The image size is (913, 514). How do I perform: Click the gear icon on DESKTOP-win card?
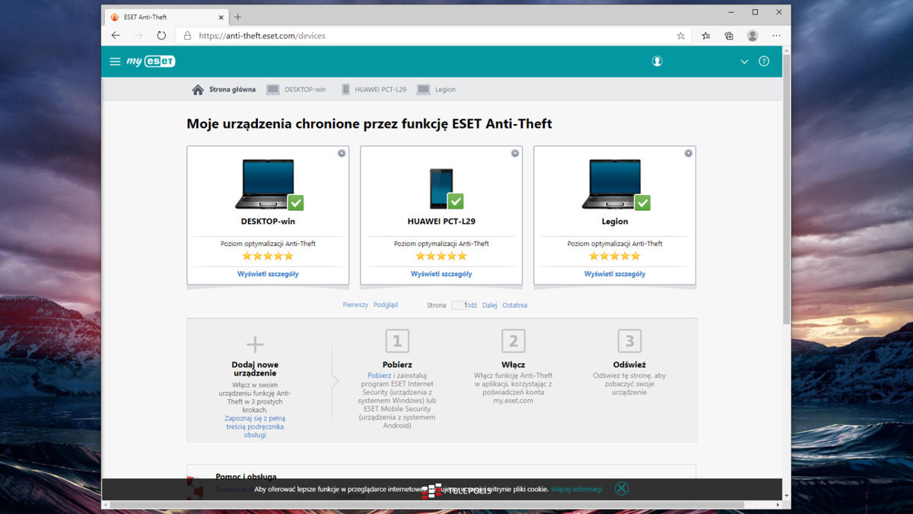click(x=342, y=154)
